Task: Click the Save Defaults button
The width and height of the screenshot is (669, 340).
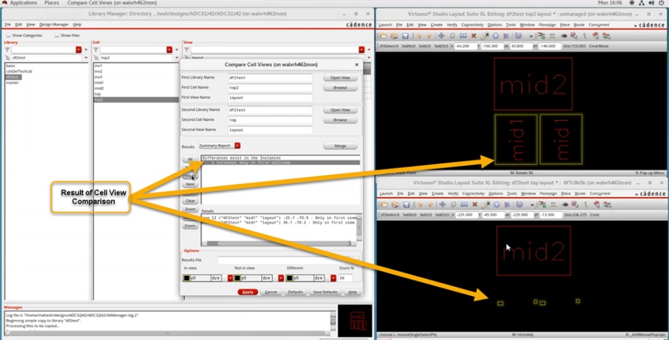Action: [x=325, y=292]
